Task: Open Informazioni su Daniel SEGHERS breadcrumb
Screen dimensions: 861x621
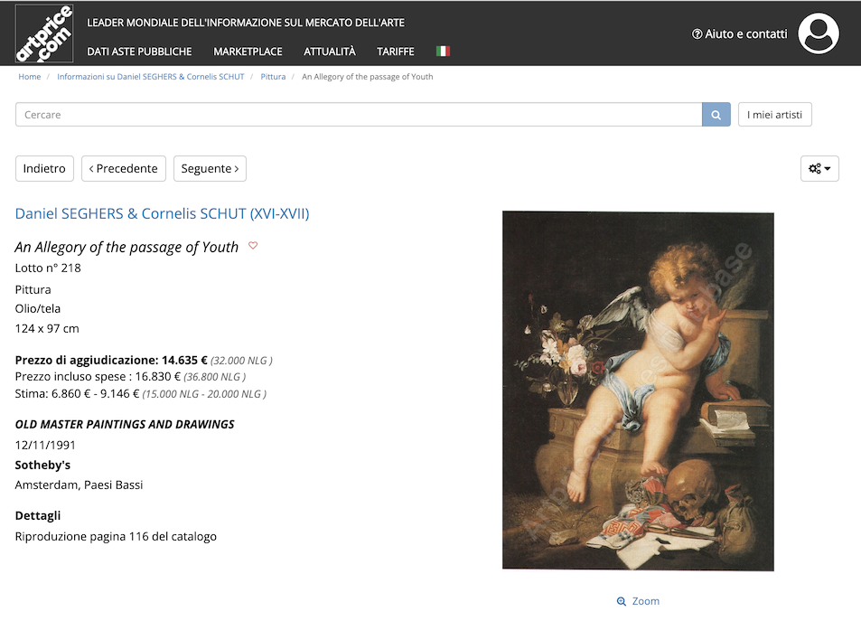Action: point(151,77)
